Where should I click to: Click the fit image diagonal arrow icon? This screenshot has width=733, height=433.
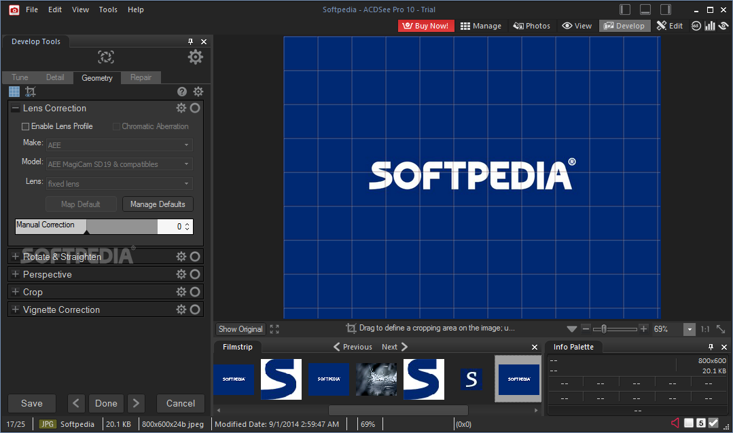[x=721, y=329]
